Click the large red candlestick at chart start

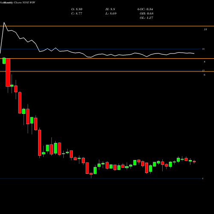(8, 72)
